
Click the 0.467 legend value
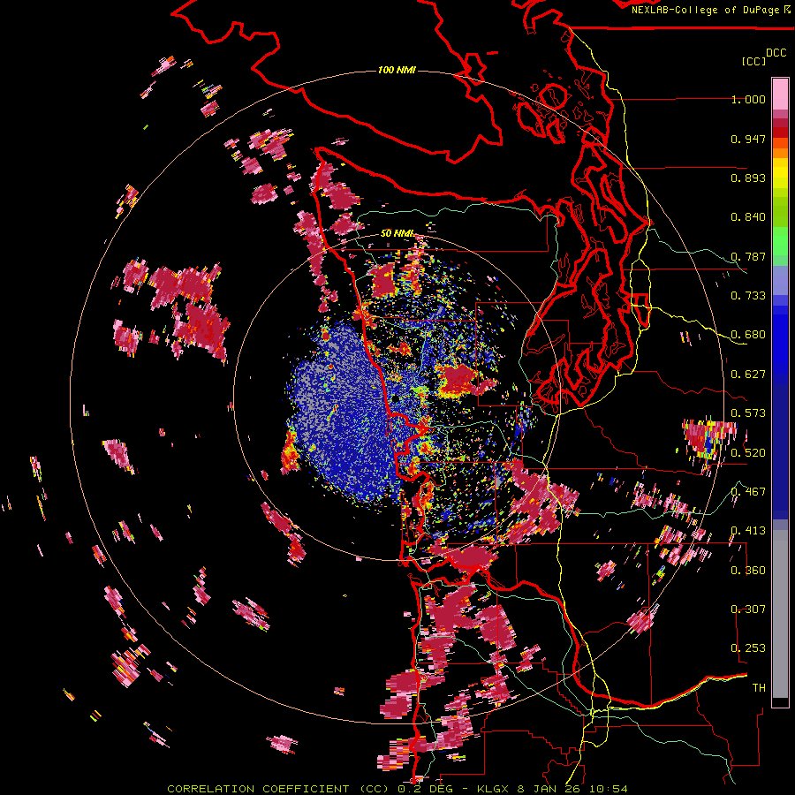[x=748, y=492]
